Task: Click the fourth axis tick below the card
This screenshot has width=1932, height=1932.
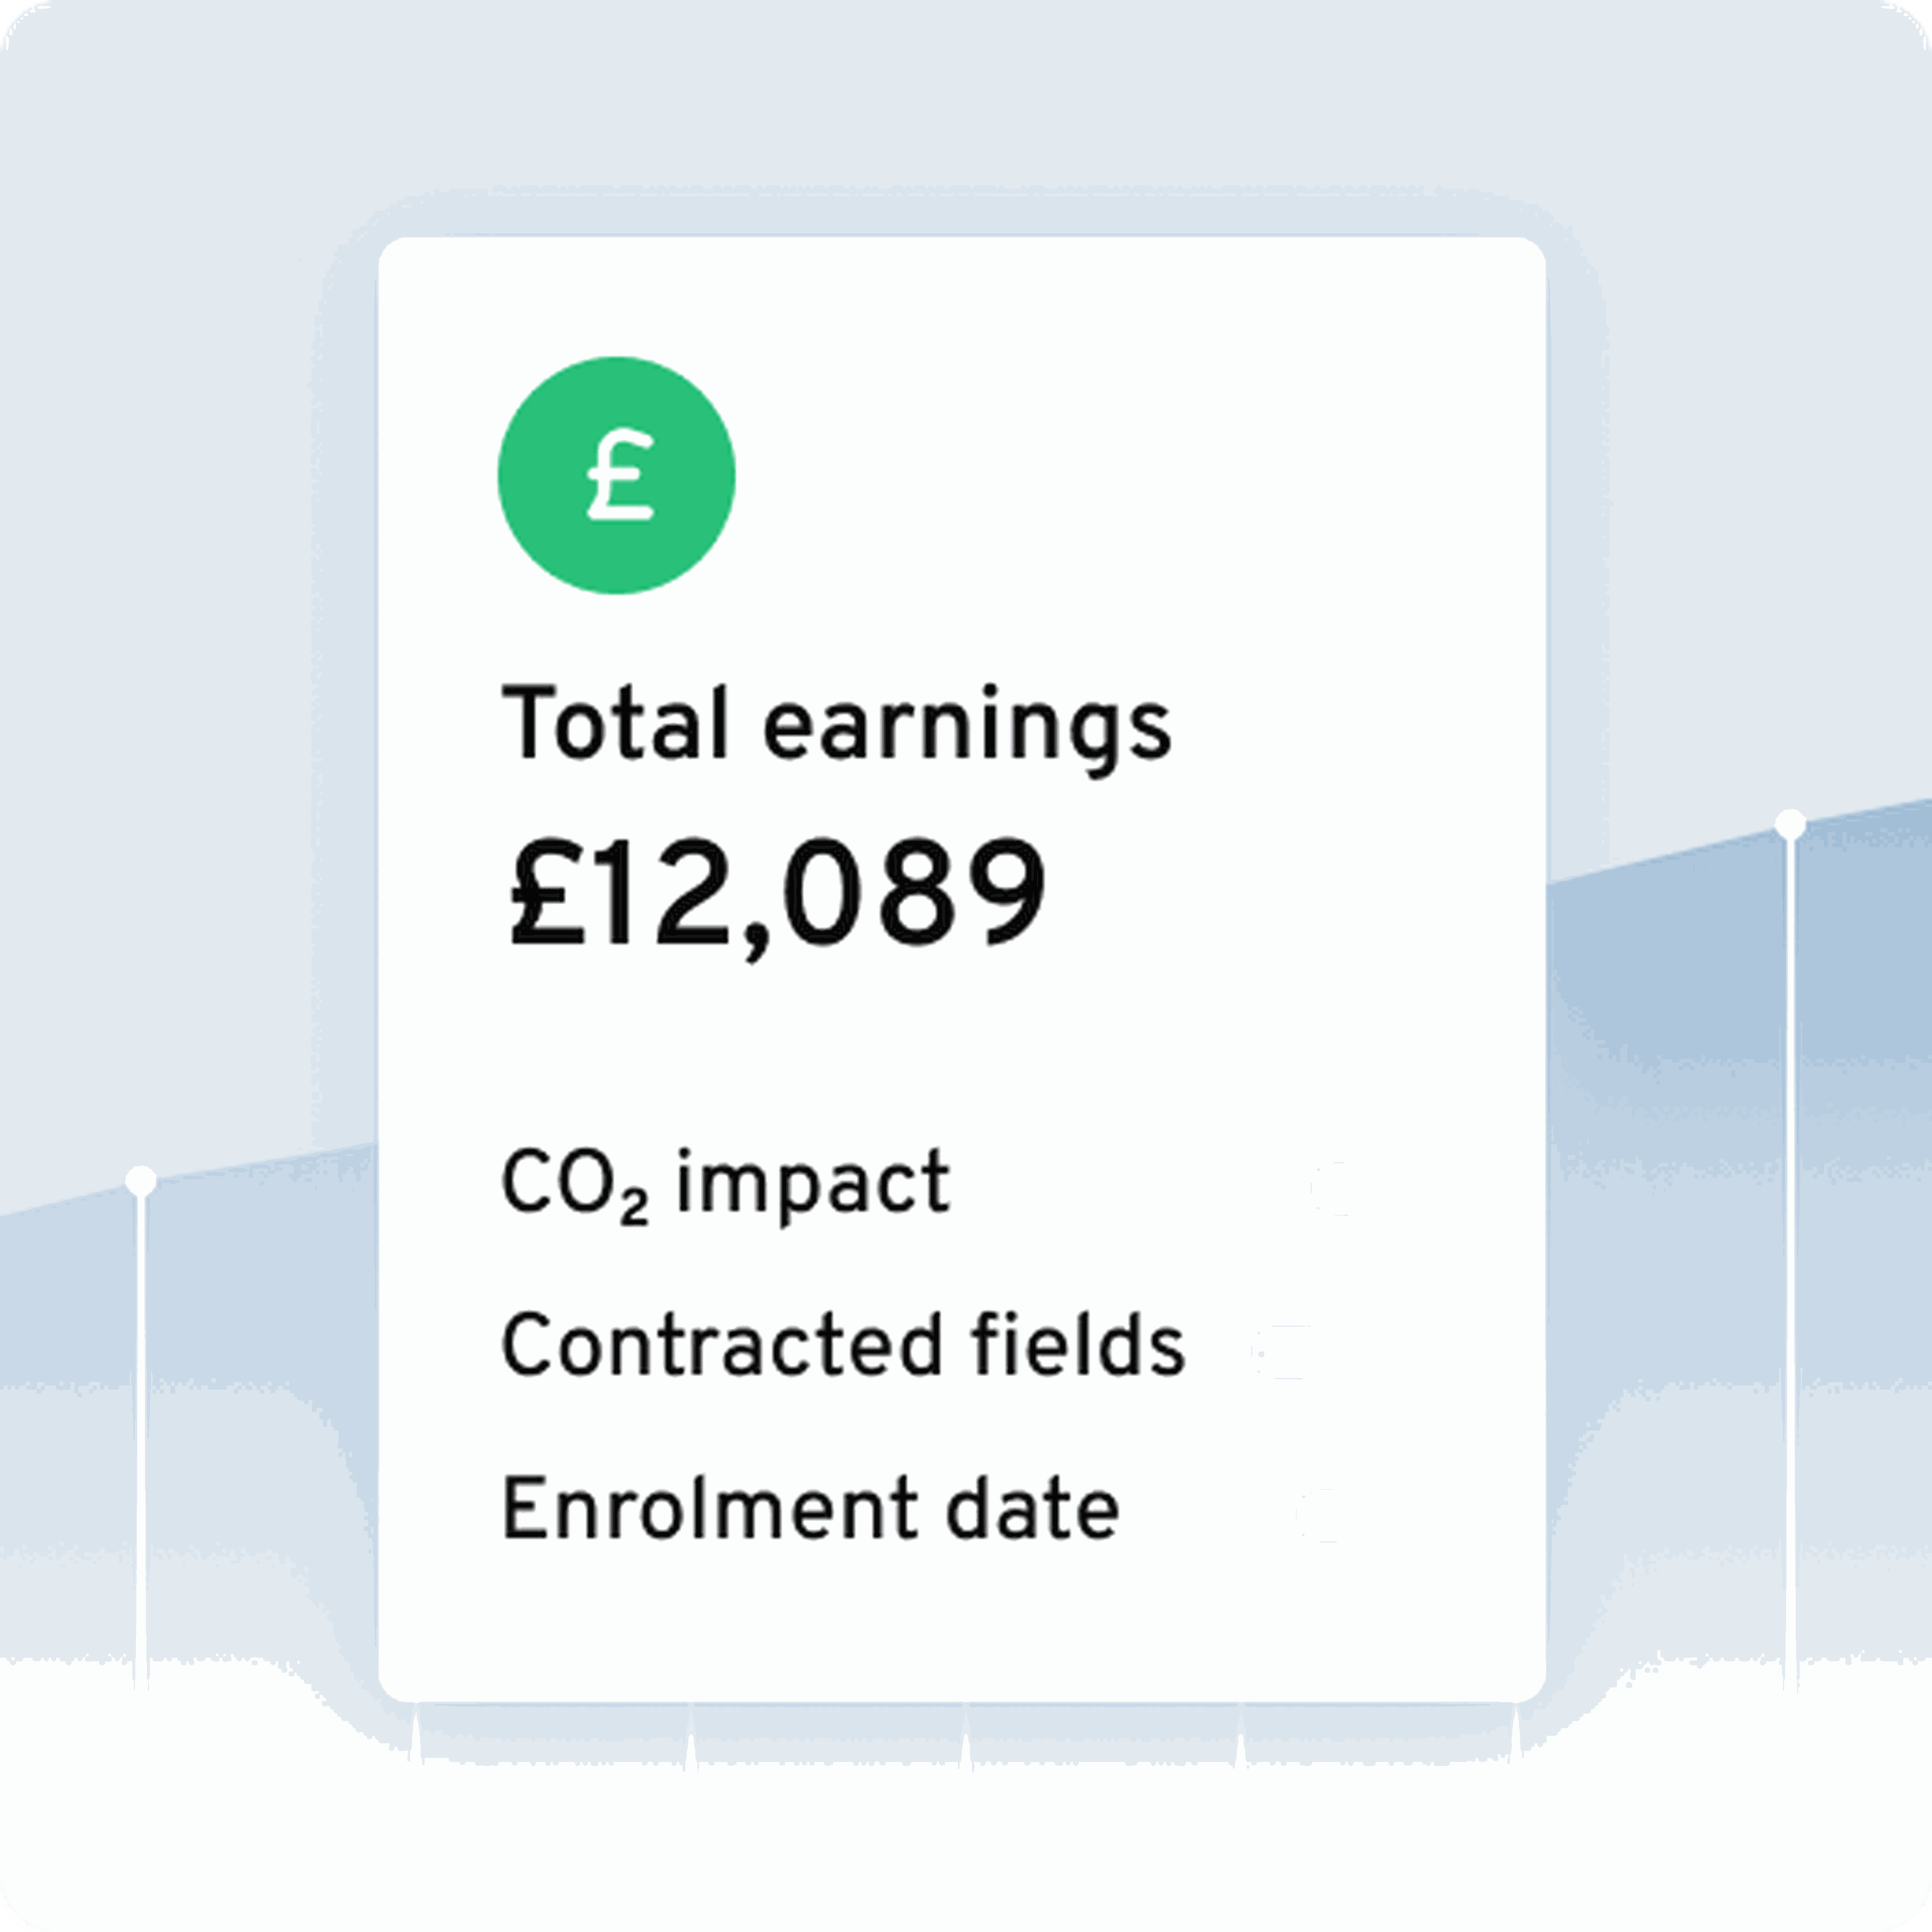Action: (x=1240, y=1736)
